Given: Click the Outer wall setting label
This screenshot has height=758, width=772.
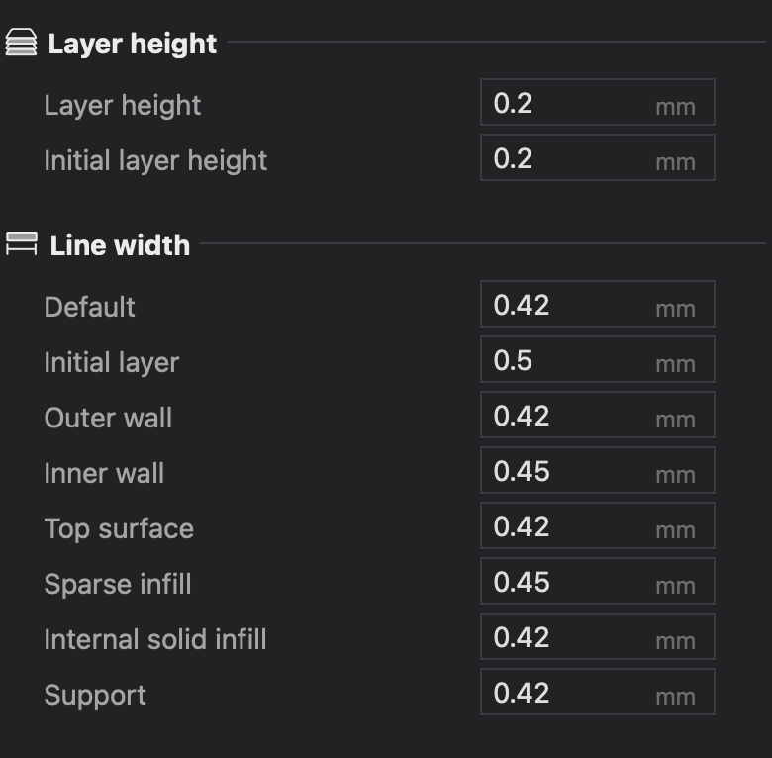Looking at the screenshot, I should (x=108, y=418).
